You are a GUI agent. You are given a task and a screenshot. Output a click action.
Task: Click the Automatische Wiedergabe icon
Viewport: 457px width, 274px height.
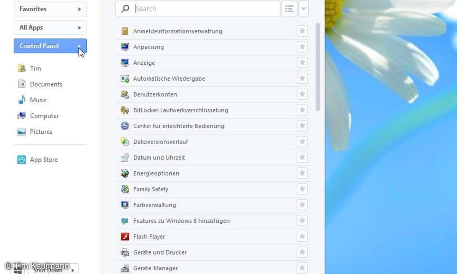click(x=125, y=79)
